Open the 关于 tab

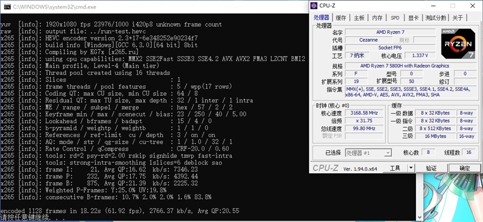(458, 18)
